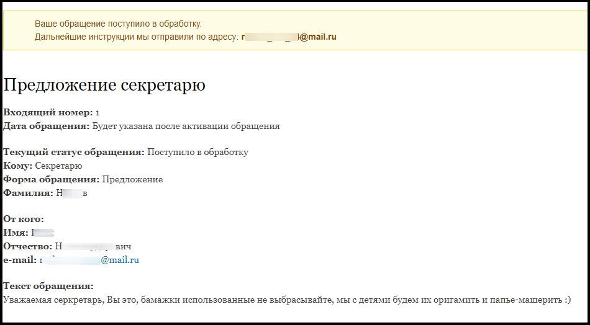The height and width of the screenshot is (325, 590).
Task: Click the 'Предложение' form type value
Action: coord(132,180)
